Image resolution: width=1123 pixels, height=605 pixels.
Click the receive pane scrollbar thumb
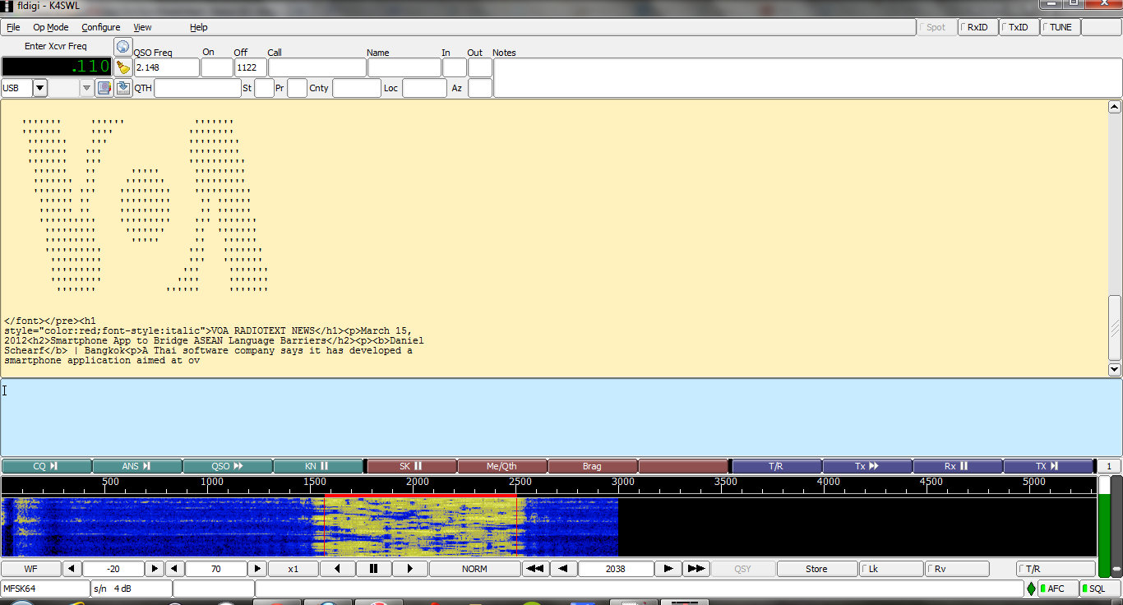[x=1115, y=328]
